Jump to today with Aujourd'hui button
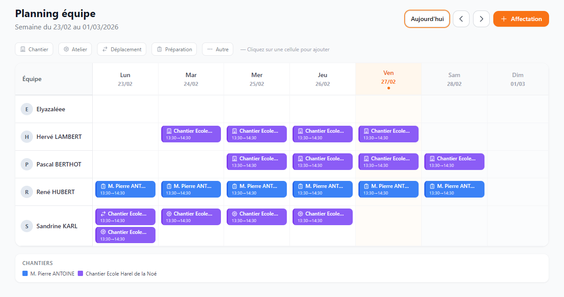 [x=427, y=19]
